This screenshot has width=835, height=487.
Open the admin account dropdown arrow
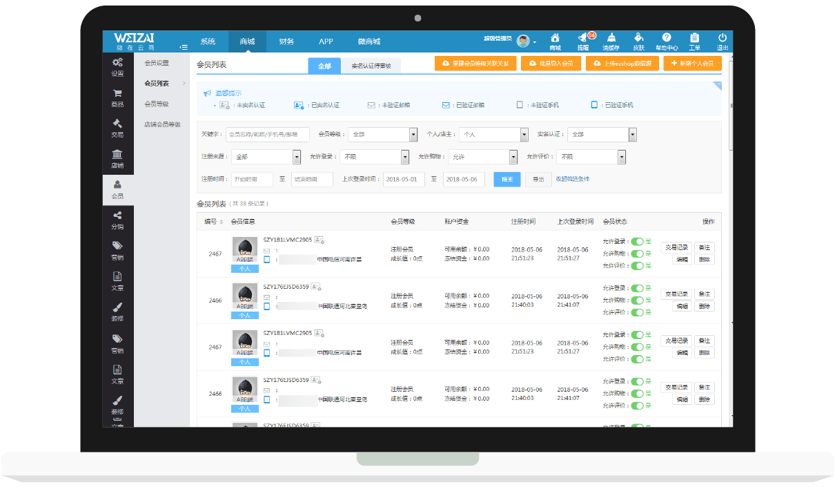(535, 42)
